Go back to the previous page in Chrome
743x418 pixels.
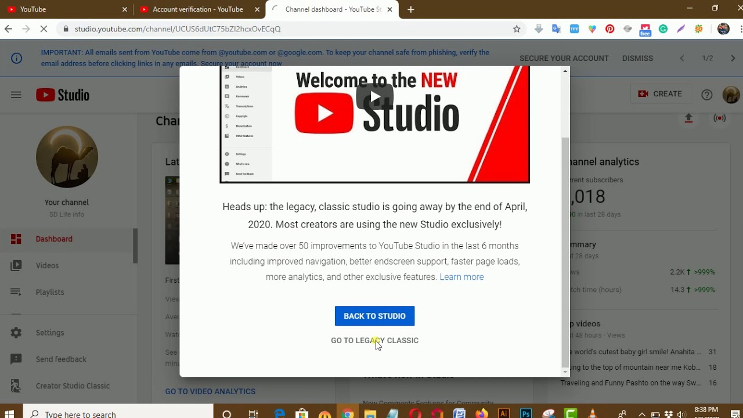pyautogui.click(x=8, y=29)
